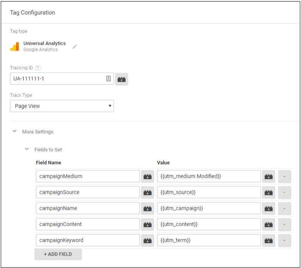
Task: Click the + ADD FIELD button
Action: (58, 254)
